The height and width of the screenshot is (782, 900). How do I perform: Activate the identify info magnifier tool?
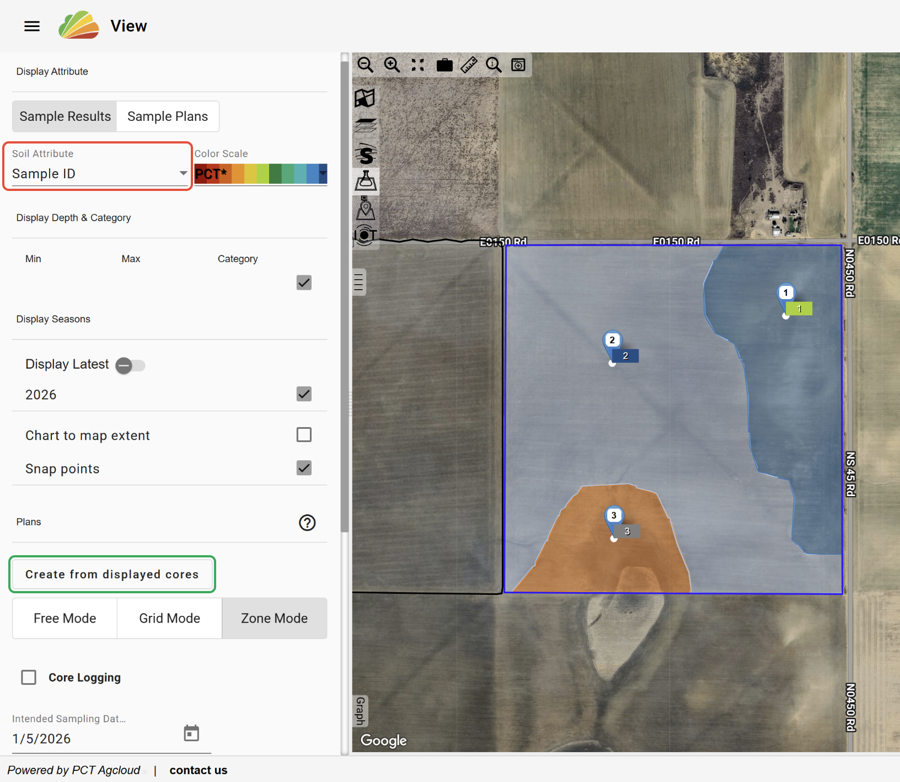pyautogui.click(x=494, y=65)
